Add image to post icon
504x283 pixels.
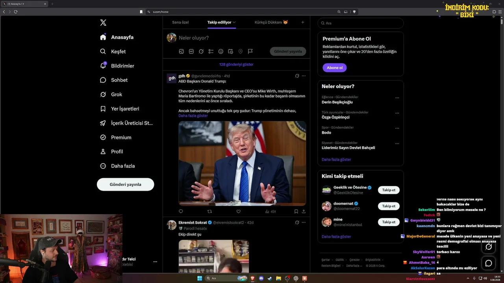182,51
